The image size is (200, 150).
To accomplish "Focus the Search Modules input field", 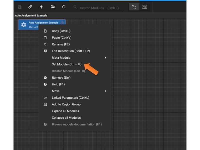I will 101,8.
